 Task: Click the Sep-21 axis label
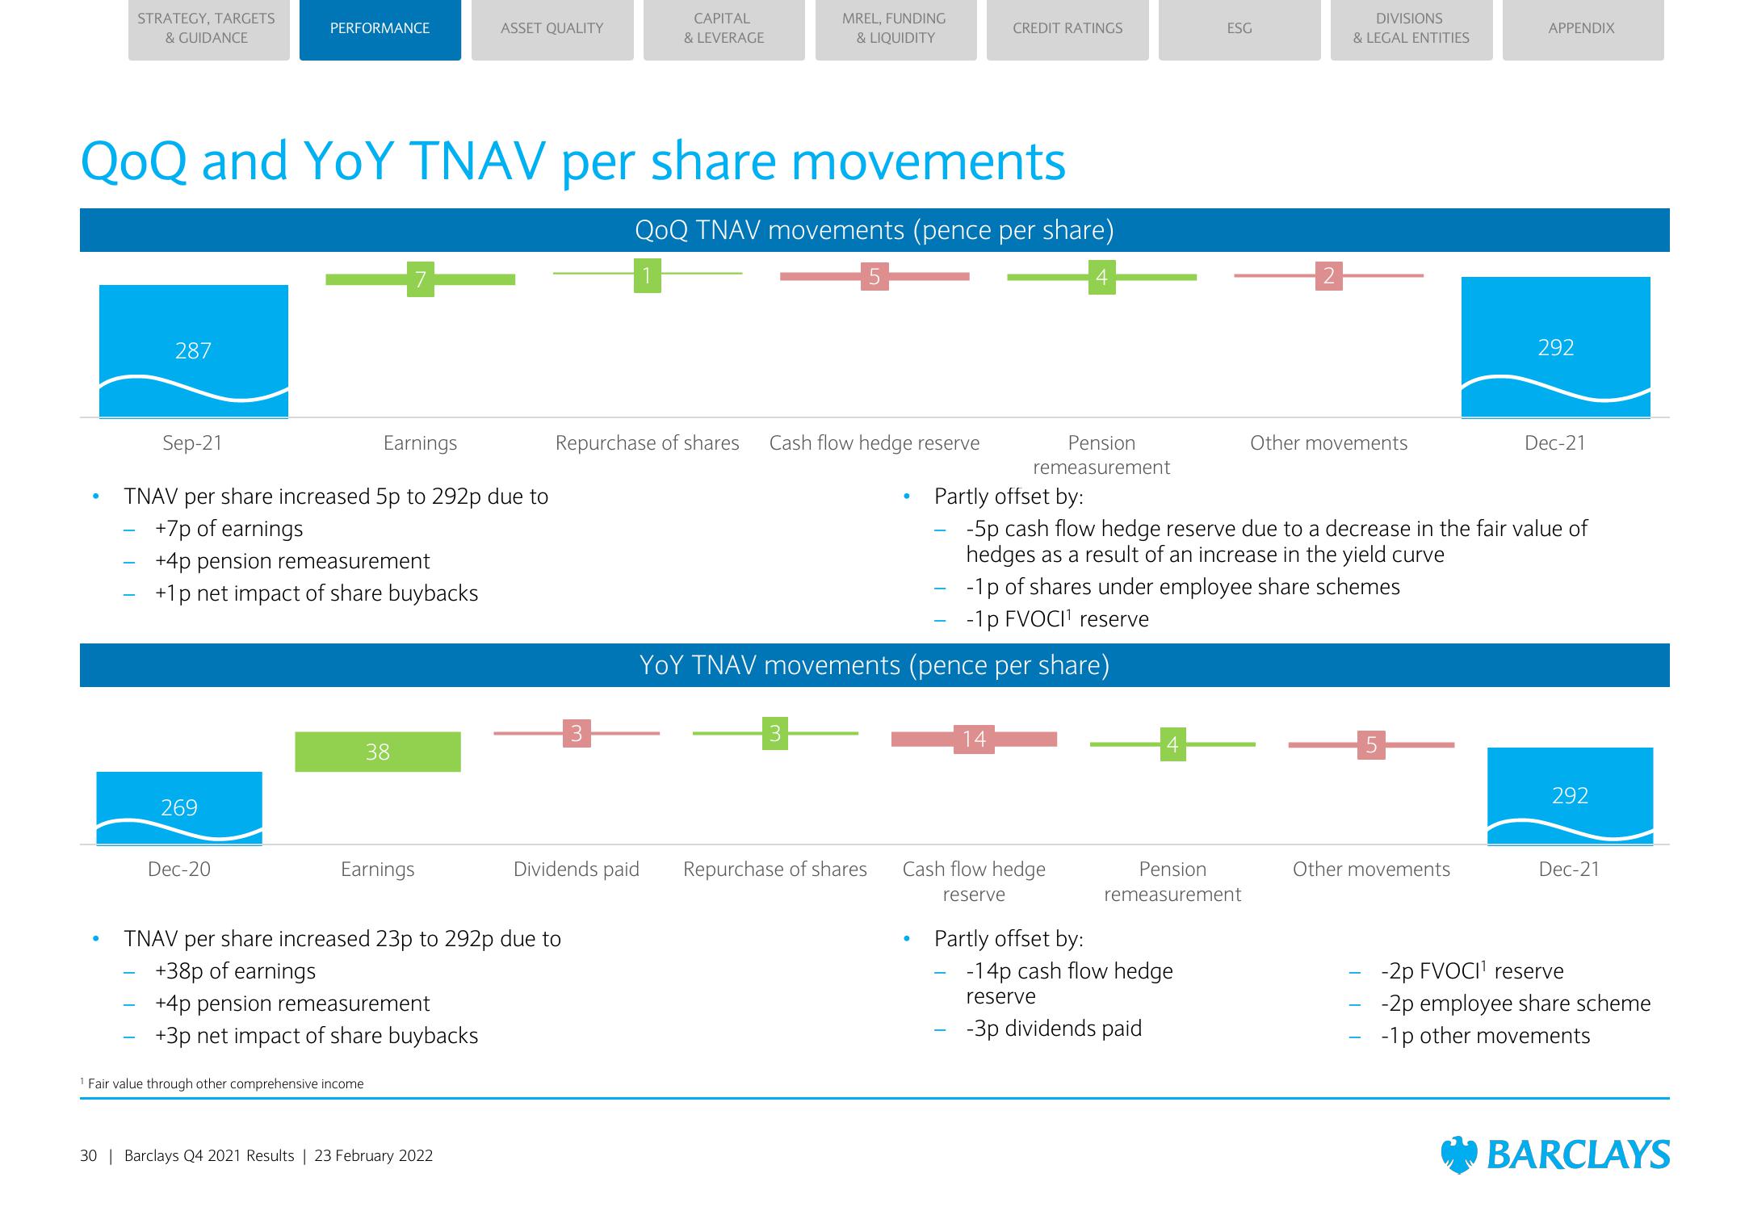(x=192, y=443)
